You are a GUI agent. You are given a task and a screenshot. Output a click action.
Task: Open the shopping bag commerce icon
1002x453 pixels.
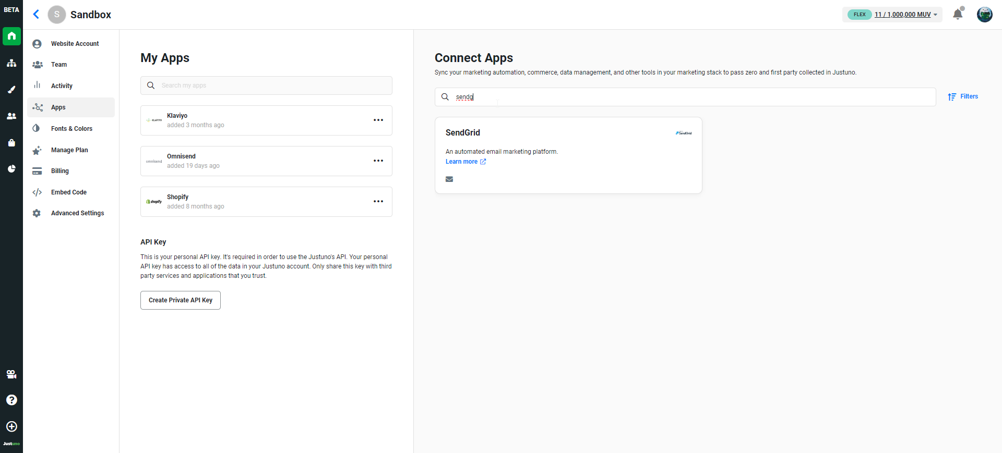pos(11,143)
